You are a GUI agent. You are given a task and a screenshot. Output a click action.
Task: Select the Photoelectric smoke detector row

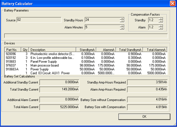click(86, 54)
